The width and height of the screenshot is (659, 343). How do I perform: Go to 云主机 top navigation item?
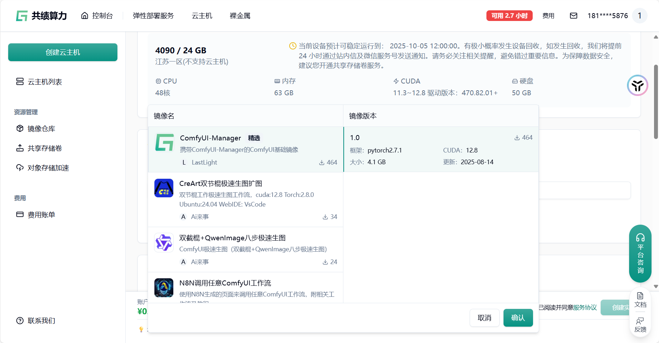pyautogui.click(x=202, y=16)
